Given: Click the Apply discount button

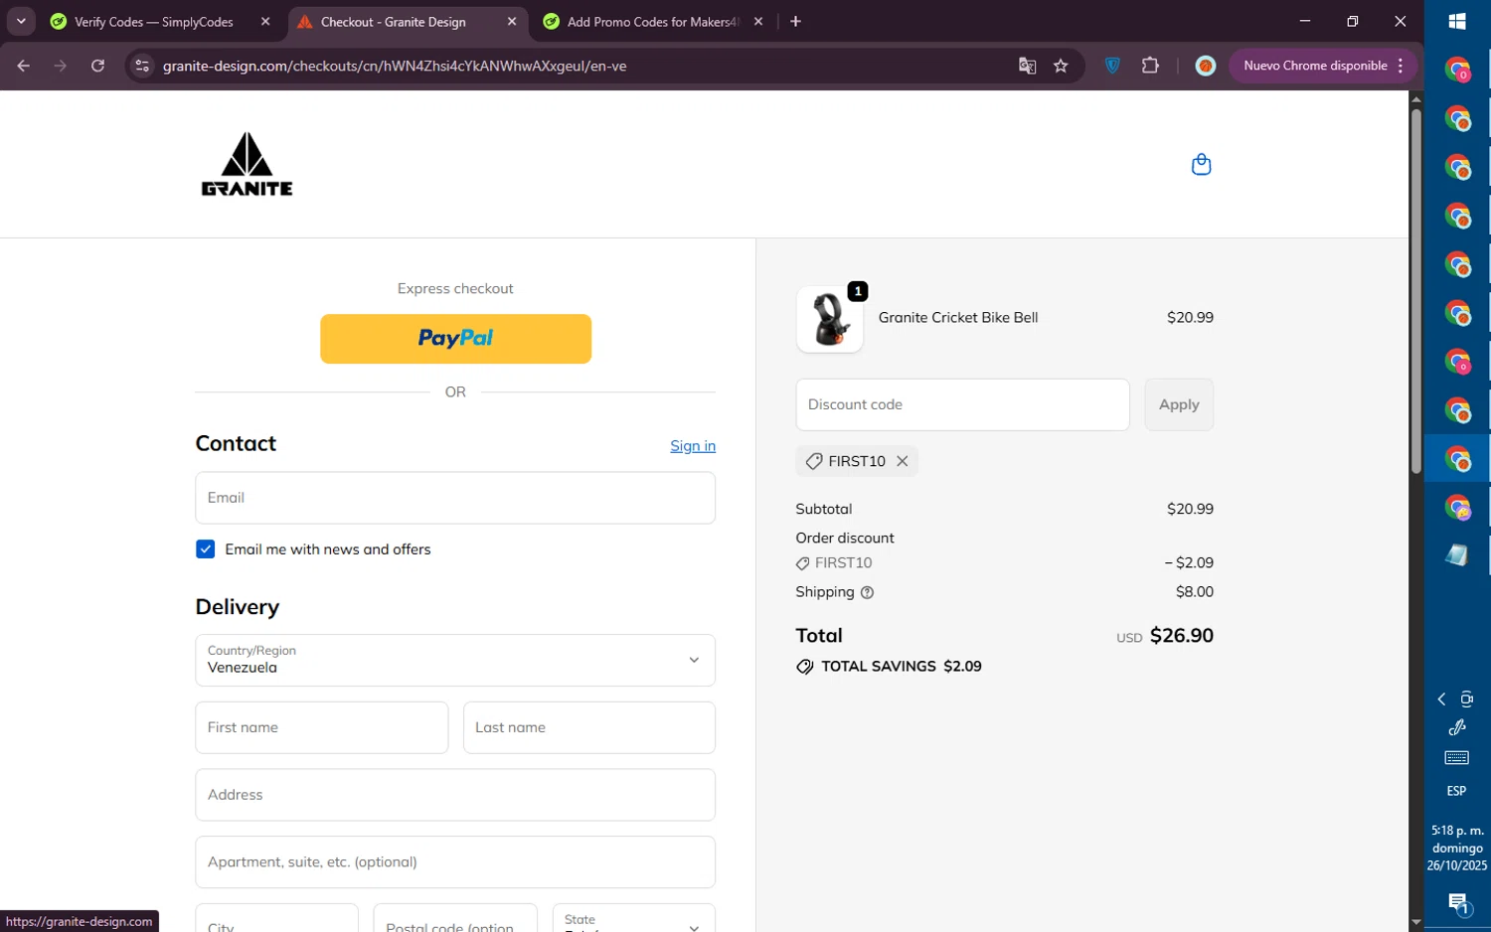Looking at the screenshot, I should tap(1179, 404).
